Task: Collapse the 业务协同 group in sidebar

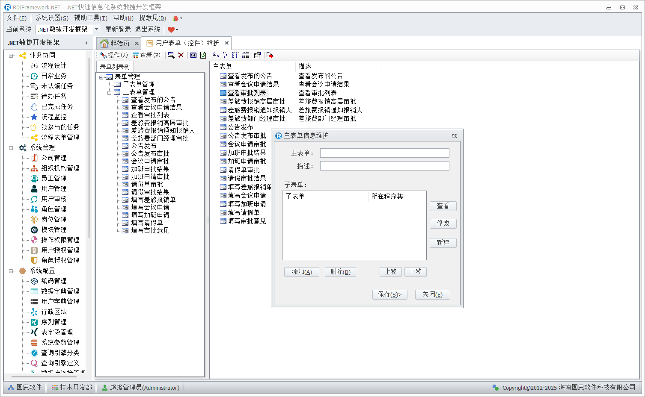Action: [x=11, y=56]
